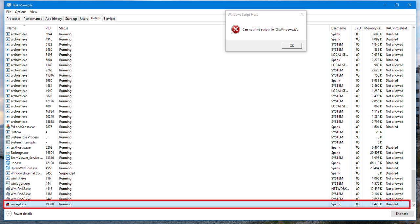
Task: Switch to the App history tab
Action: click(x=53, y=19)
